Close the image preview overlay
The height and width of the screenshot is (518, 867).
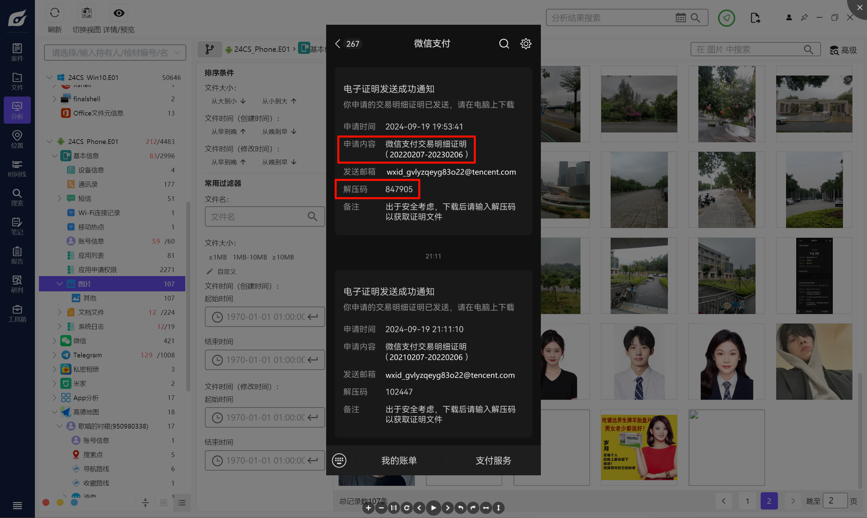(x=859, y=7)
